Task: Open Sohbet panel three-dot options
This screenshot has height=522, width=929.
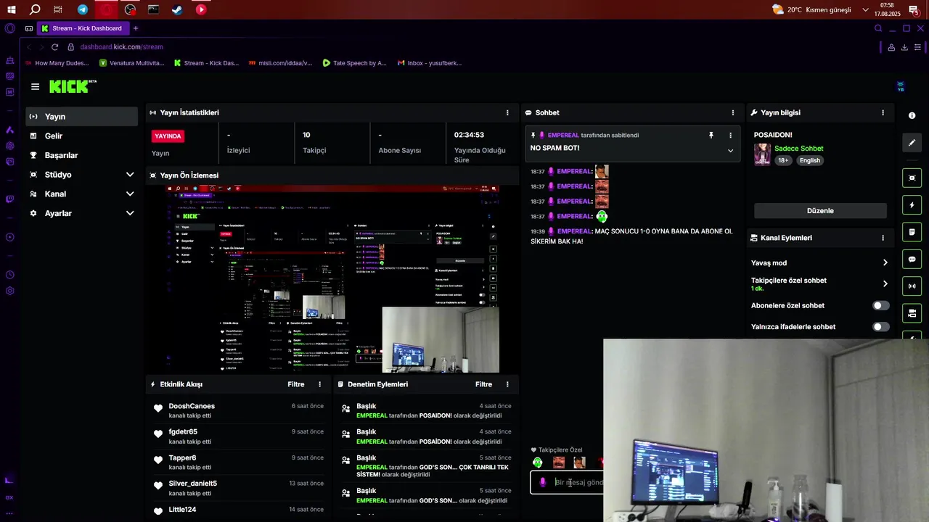Action: 733,112
